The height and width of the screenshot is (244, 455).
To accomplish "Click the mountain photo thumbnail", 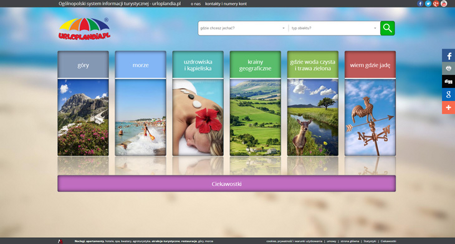I will (x=83, y=118).
